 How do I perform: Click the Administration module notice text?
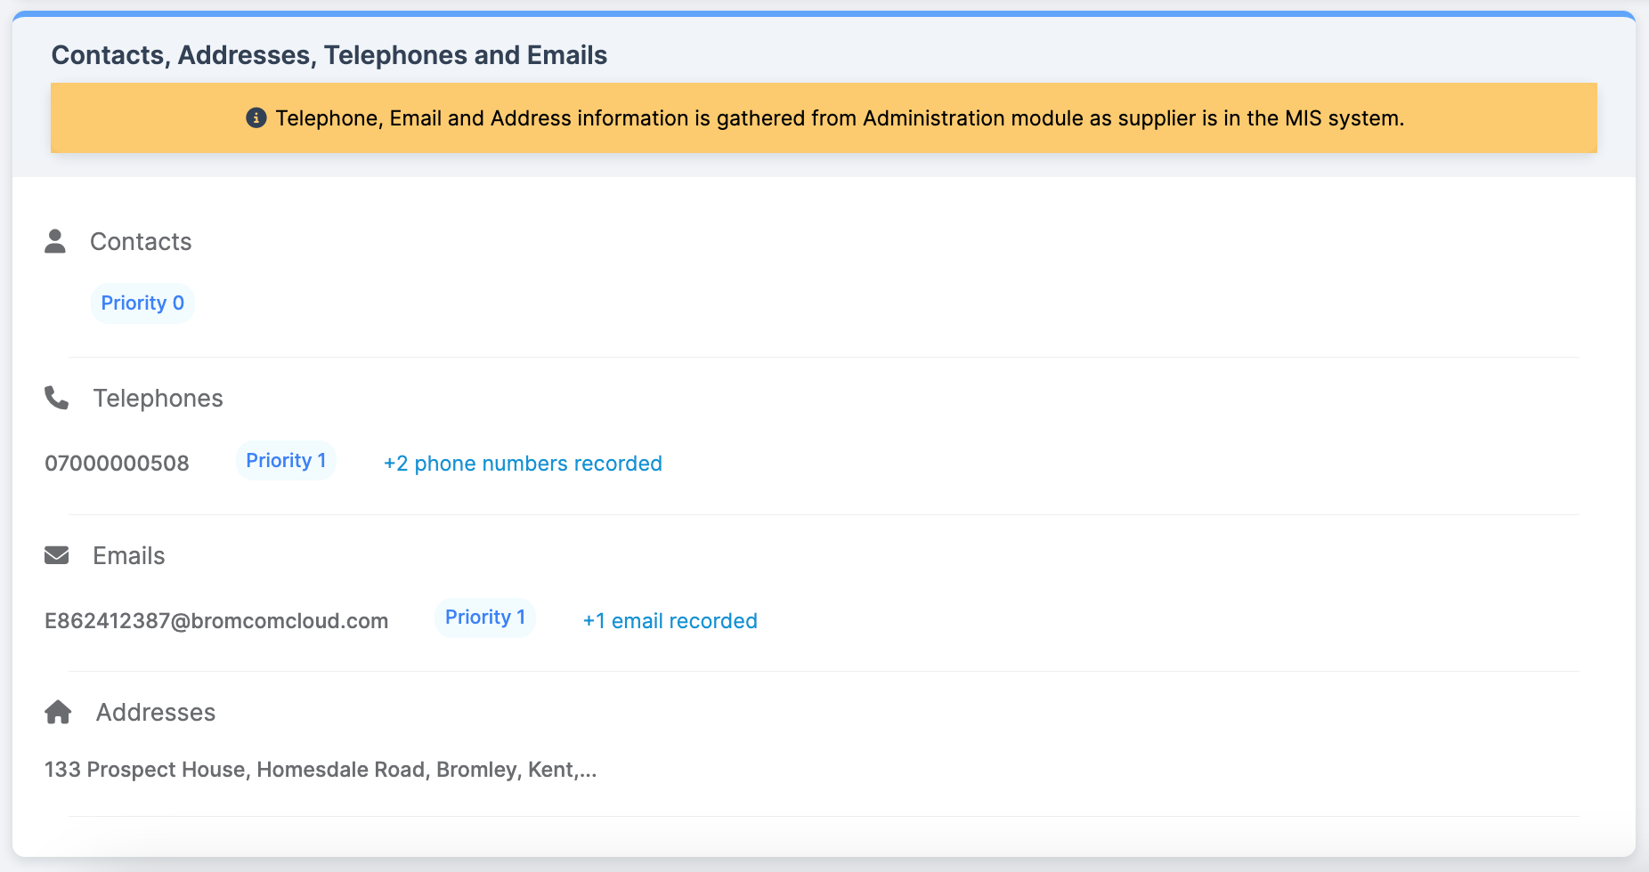coord(840,118)
